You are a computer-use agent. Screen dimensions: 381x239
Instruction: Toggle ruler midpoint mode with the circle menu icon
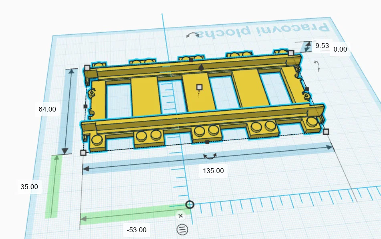[x=183, y=229]
